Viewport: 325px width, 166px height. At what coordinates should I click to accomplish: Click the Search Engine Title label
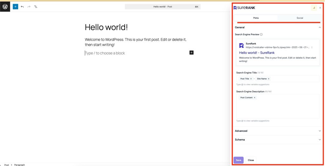point(246,73)
